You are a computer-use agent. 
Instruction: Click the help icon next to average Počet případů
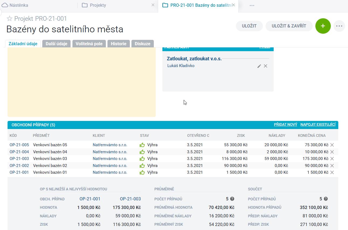click(232, 199)
